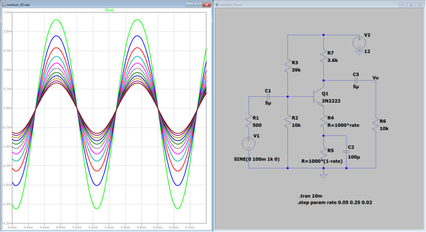Click the V(vo) trace label in the plot
426x232 pixels.
click(x=109, y=10)
